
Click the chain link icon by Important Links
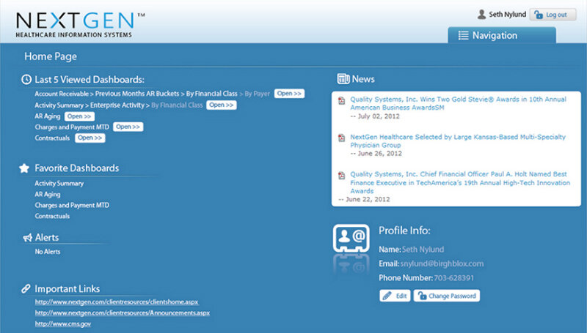pos(26,289)
